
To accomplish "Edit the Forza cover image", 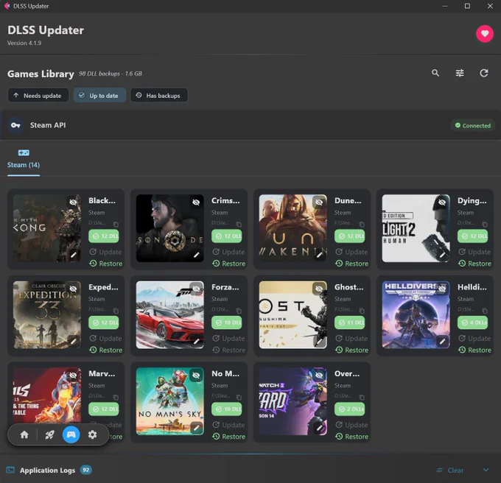I will pyautogui.click(x=196, y=341).
